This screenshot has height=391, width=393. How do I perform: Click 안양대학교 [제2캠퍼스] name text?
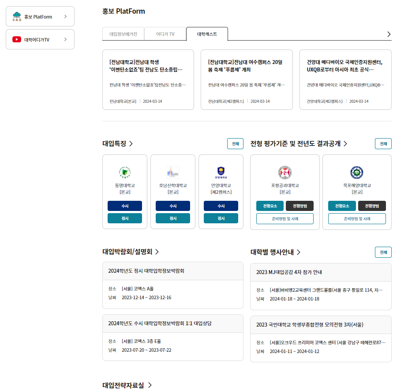click(221, 188)
